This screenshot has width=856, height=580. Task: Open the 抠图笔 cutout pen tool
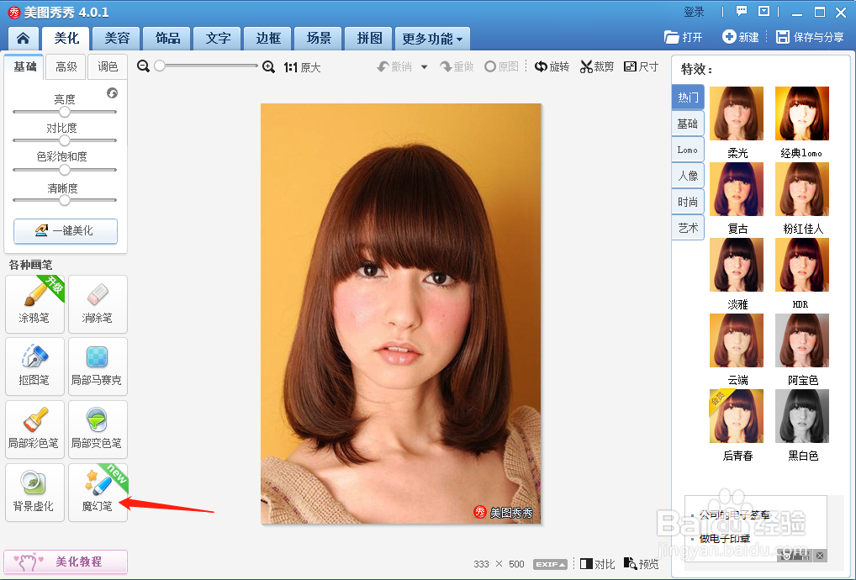click(35, 366)
